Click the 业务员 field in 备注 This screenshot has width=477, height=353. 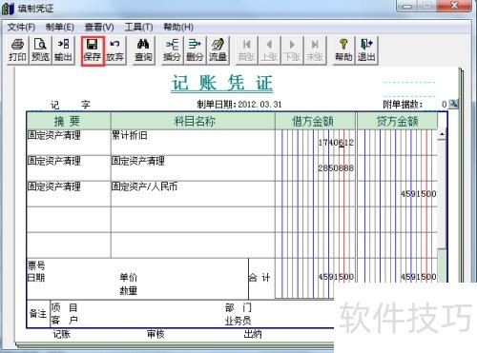point(238,321)
